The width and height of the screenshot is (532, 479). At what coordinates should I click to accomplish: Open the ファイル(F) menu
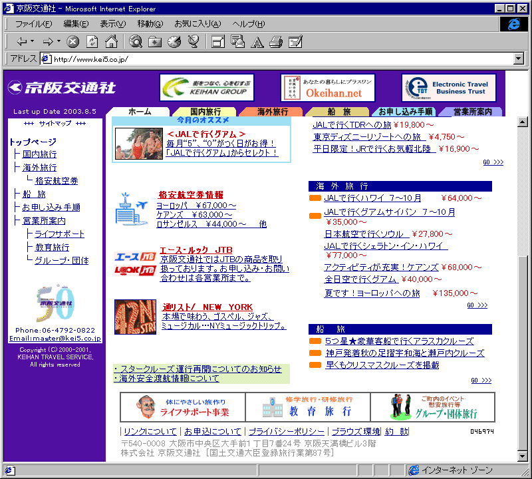pyautogui.click(x=33, y=24)
